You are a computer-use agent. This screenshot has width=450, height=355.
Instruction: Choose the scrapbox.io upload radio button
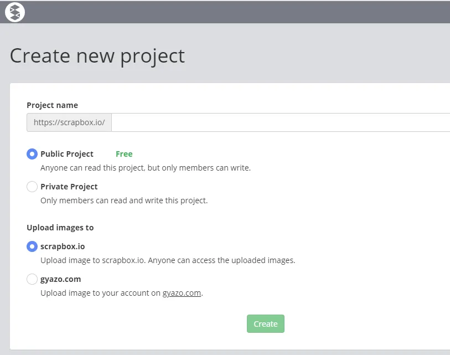[32, 246]
